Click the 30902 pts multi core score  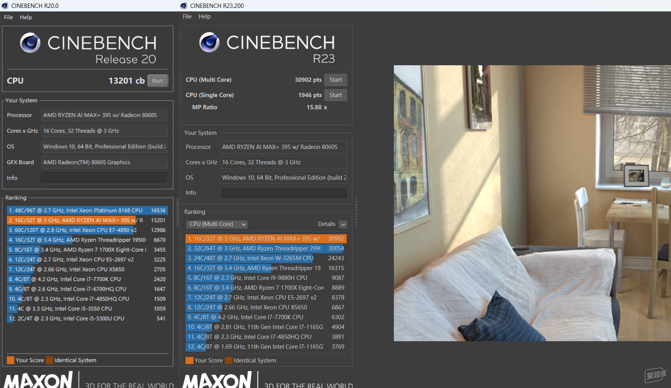(308, 80)
